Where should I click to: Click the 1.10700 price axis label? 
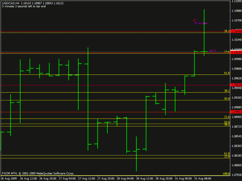[237, 20]
